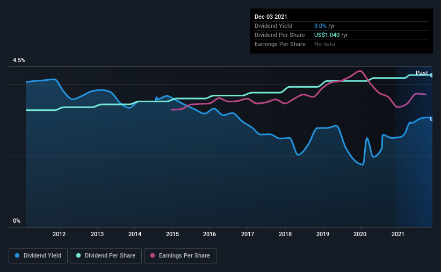Viewport: 441px width, 272px height.
Task: Select the 2018 x-axis label
Action: coord(285,234)
